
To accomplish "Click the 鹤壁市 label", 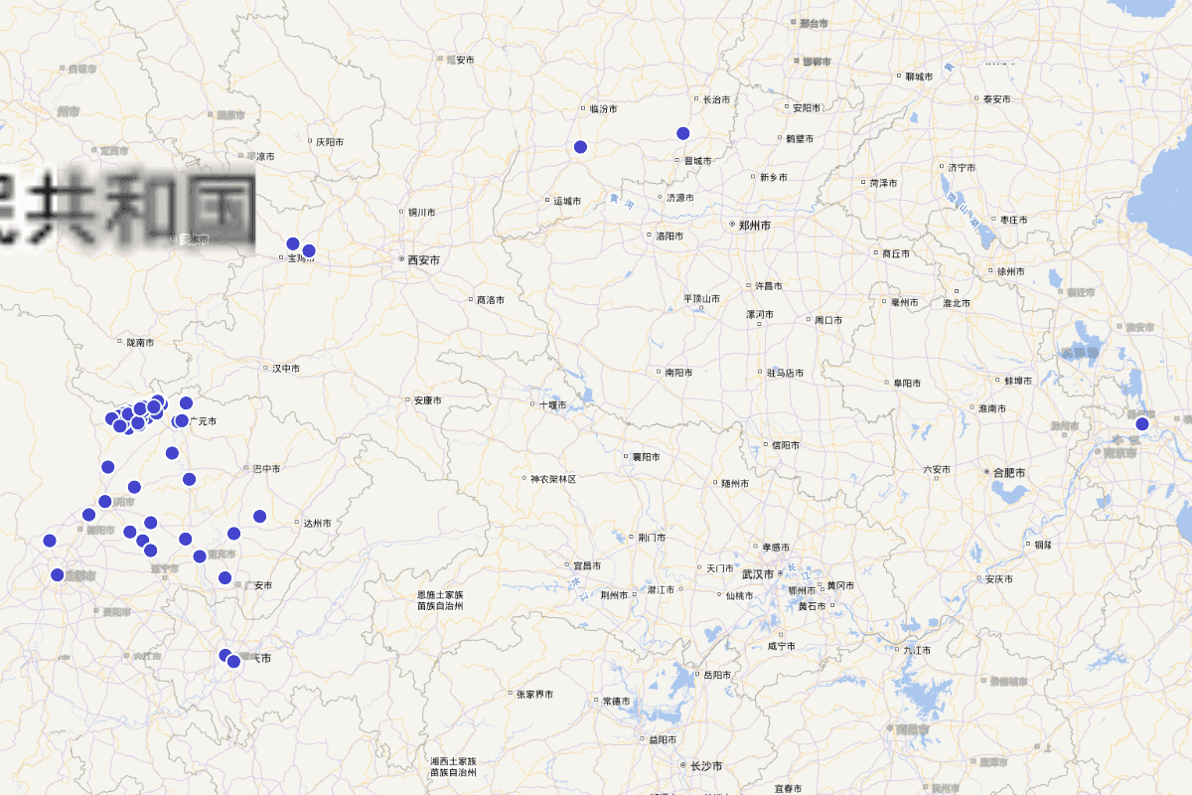I will pos(800,138).
